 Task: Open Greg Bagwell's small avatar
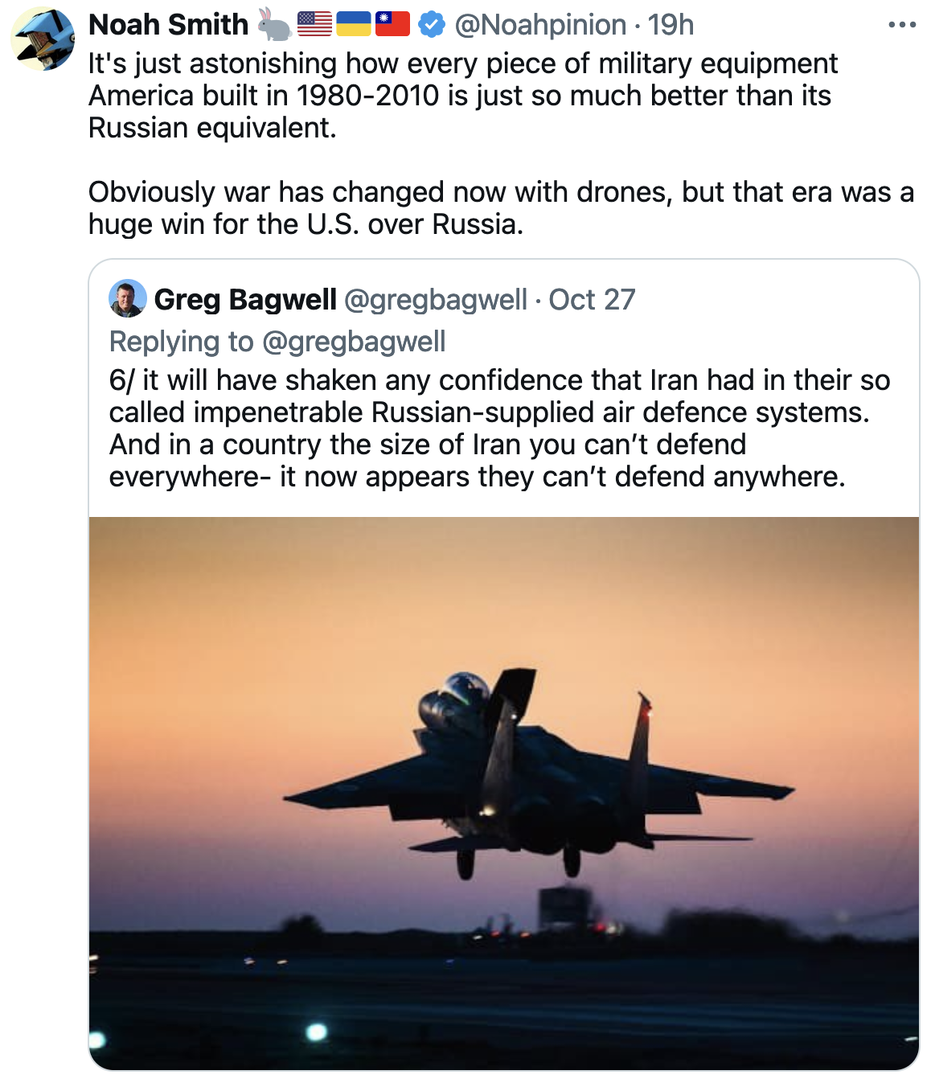click(127, 299)
